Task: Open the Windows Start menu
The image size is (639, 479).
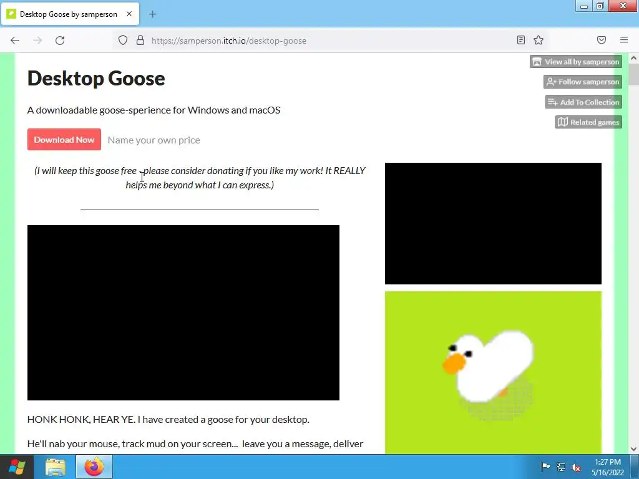Action: 17,467
